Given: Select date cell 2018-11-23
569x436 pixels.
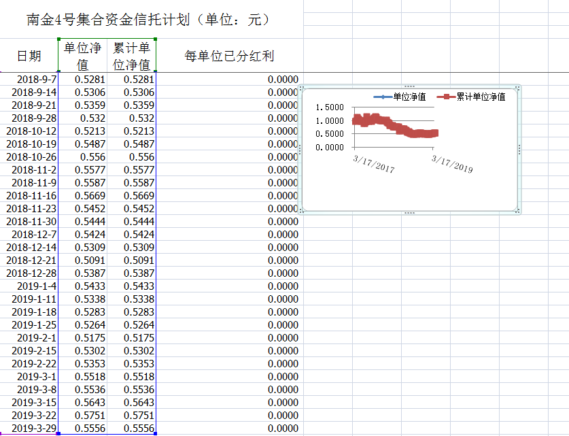Looking at the screenshot, I should click(29, 208).
